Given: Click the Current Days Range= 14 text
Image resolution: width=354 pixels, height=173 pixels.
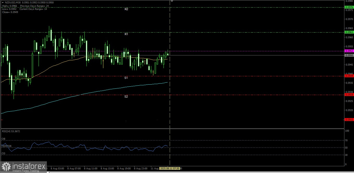Looking at the screenshot, I should pyautogui.click(x=33, y=9).
